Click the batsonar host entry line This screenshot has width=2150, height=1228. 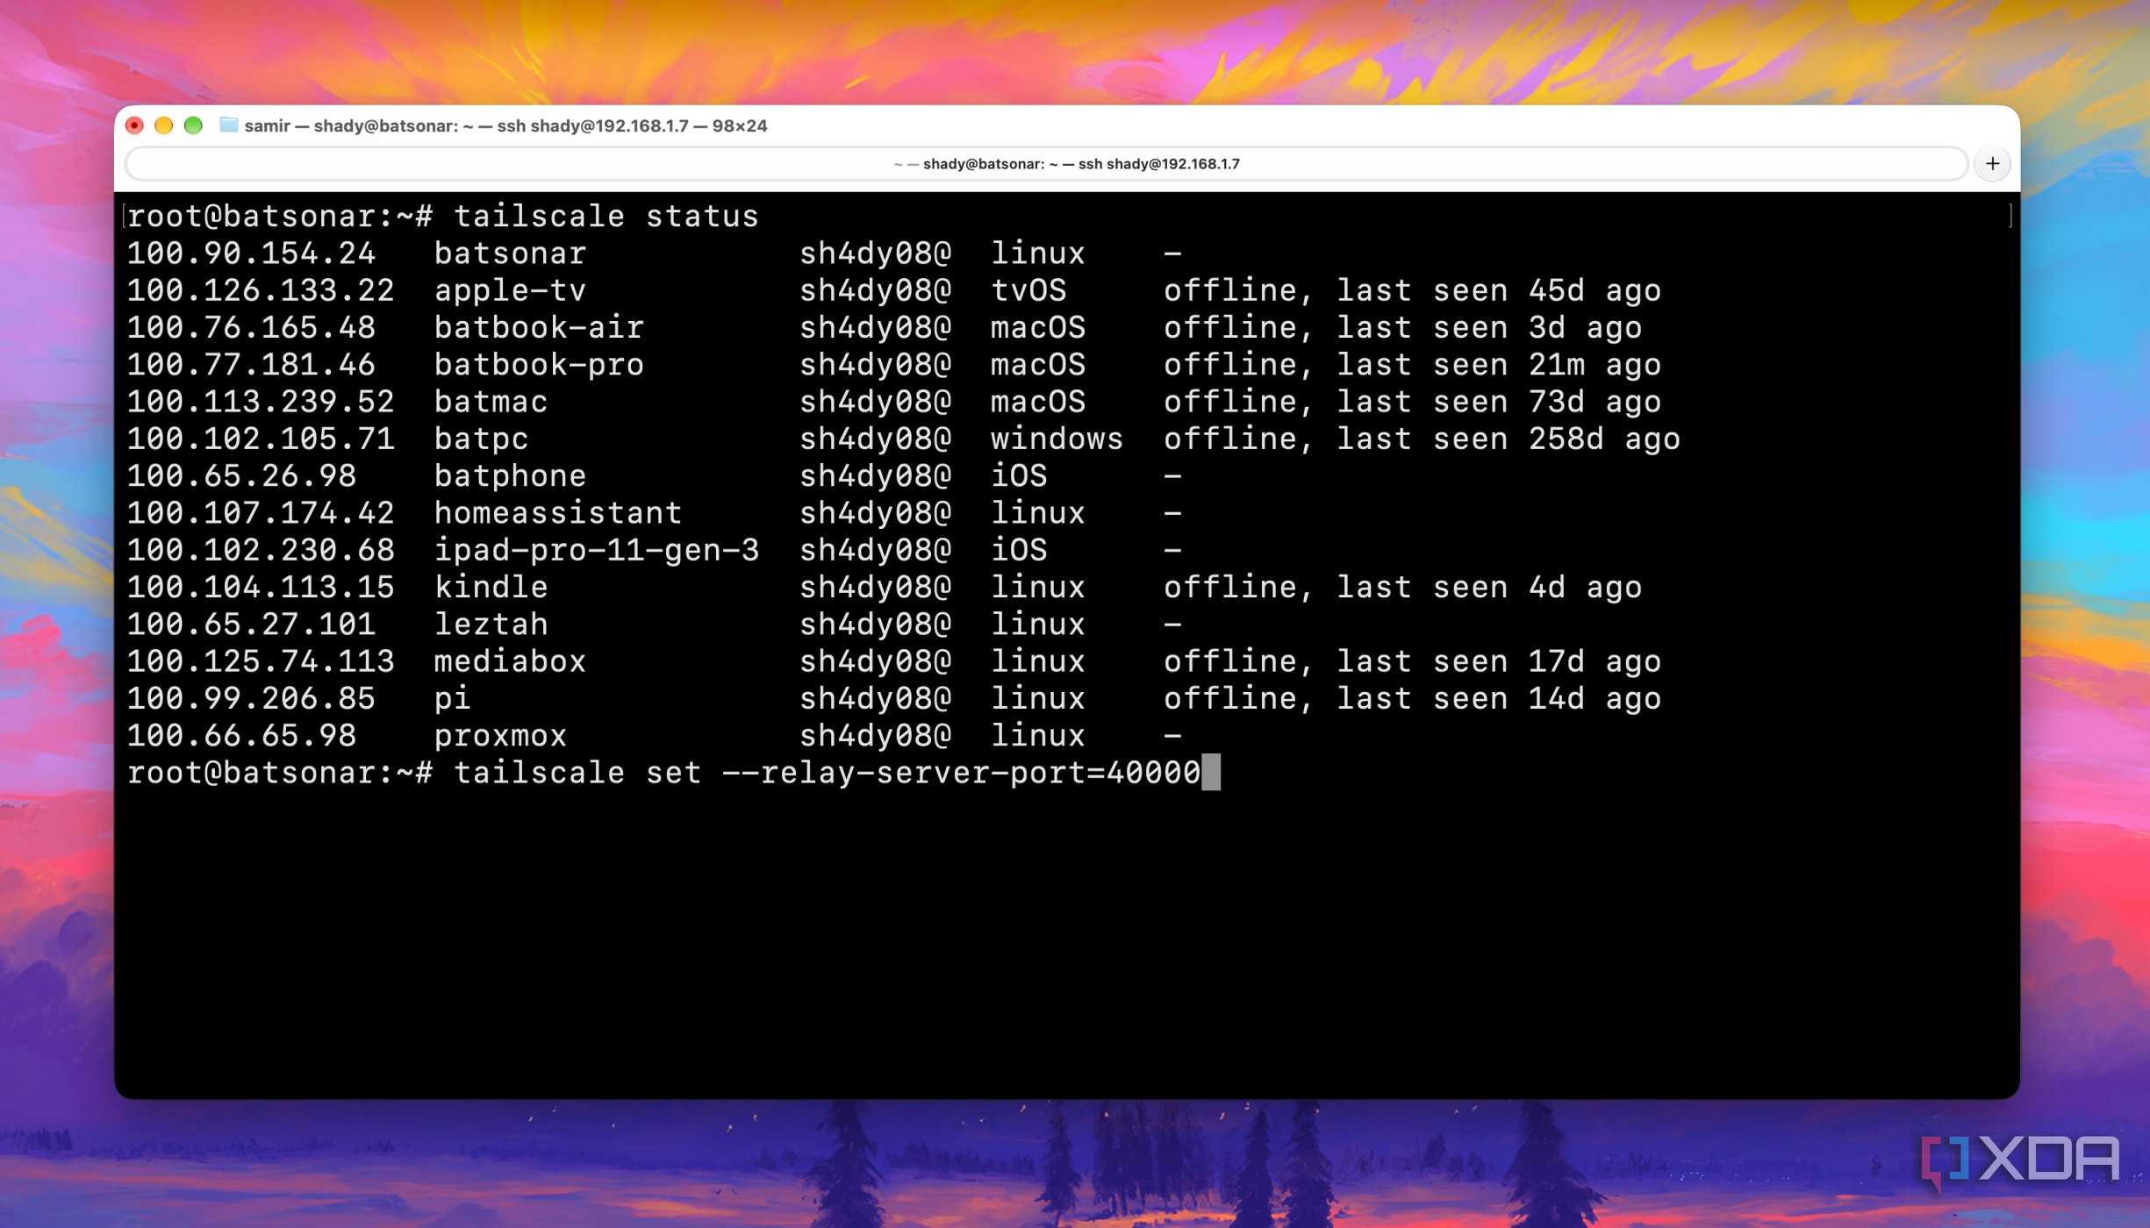[x=654, y=253]
